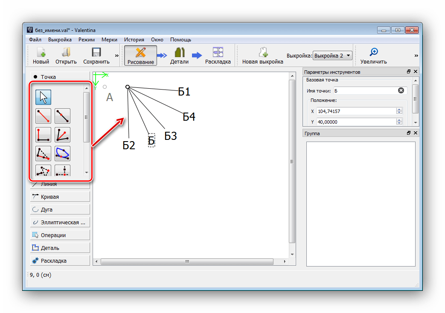This screenshot has width=445, height=313.
Task: Open the Выкройка 2 pattern dropdown
Action: pyautogui.click(x=332, y=55)
